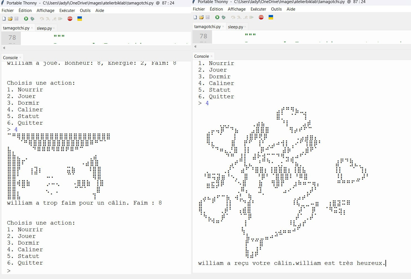Click the Ukraine flag icon in left window

pyautogui.click(x=80, y=19)
